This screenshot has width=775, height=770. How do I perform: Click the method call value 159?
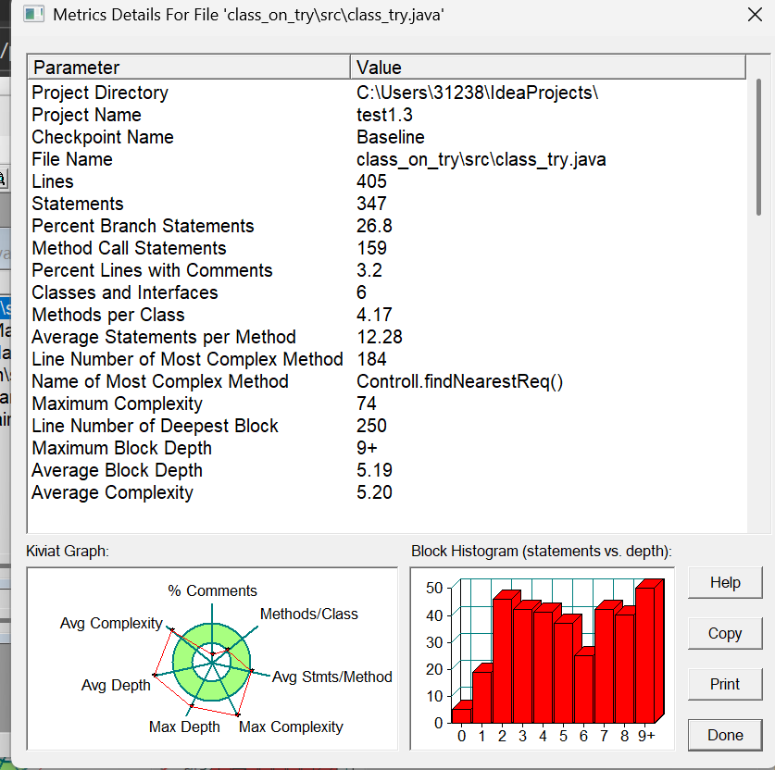tap(371, 248)
